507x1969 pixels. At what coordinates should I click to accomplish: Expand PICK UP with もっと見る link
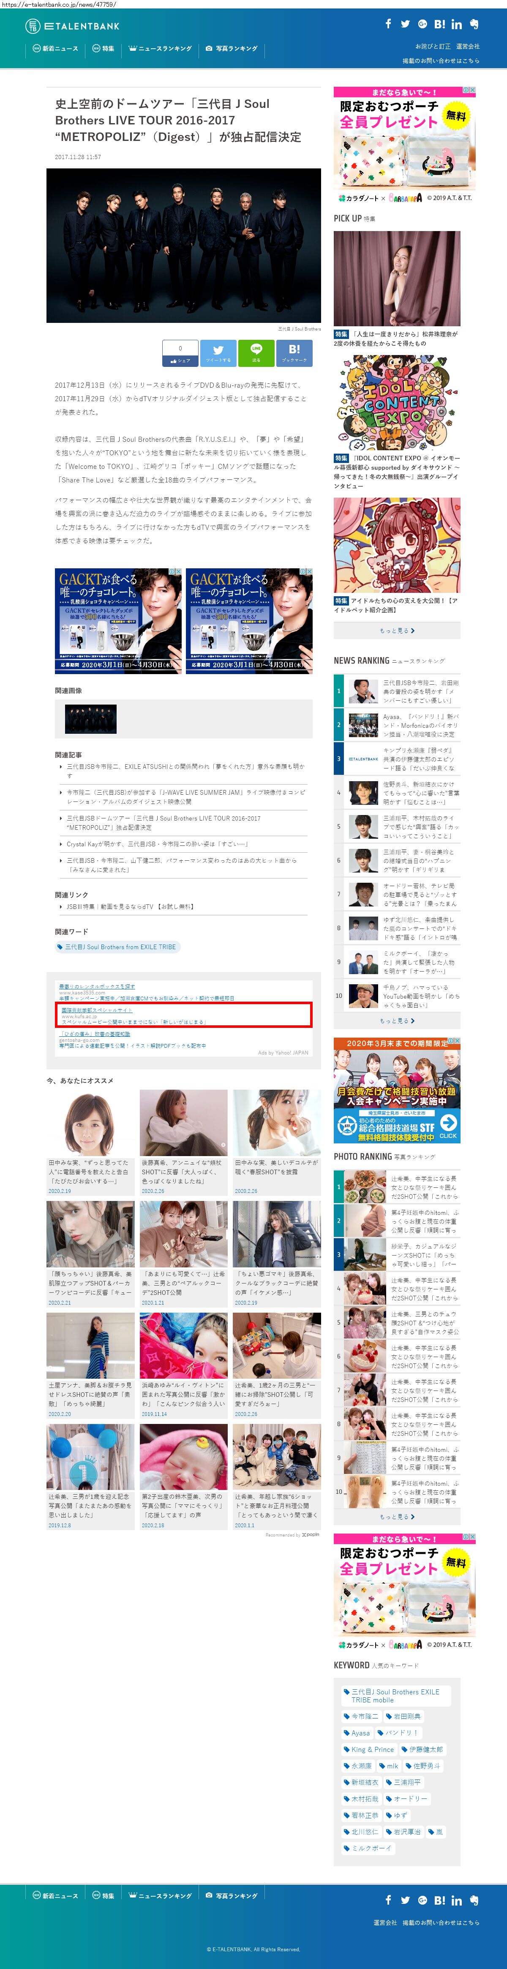coord(396,631)
